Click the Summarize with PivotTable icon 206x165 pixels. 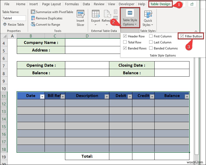[x=33, y=12]
